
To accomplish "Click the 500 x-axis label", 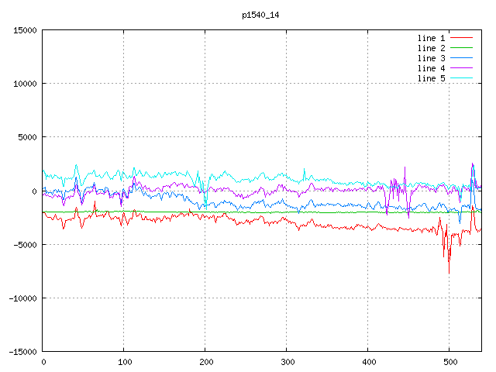I will coord(450,362).
